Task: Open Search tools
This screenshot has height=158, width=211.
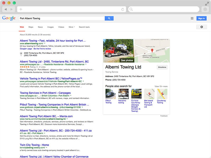Action: (x=84, y=27)
